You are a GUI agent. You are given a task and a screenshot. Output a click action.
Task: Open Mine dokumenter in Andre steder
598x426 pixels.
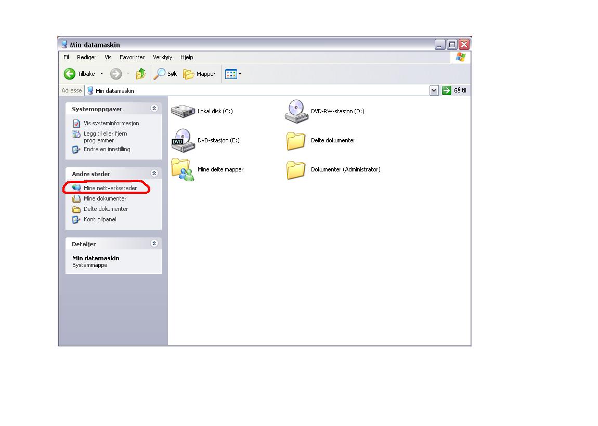[x=105, y=198]
